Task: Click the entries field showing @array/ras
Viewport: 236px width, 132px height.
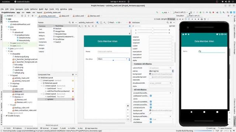Action: pyautogui.click(x=160, y=71)
